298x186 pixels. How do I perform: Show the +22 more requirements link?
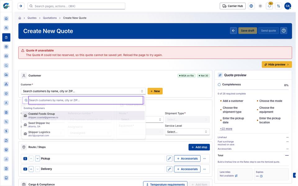click(226, 129)
